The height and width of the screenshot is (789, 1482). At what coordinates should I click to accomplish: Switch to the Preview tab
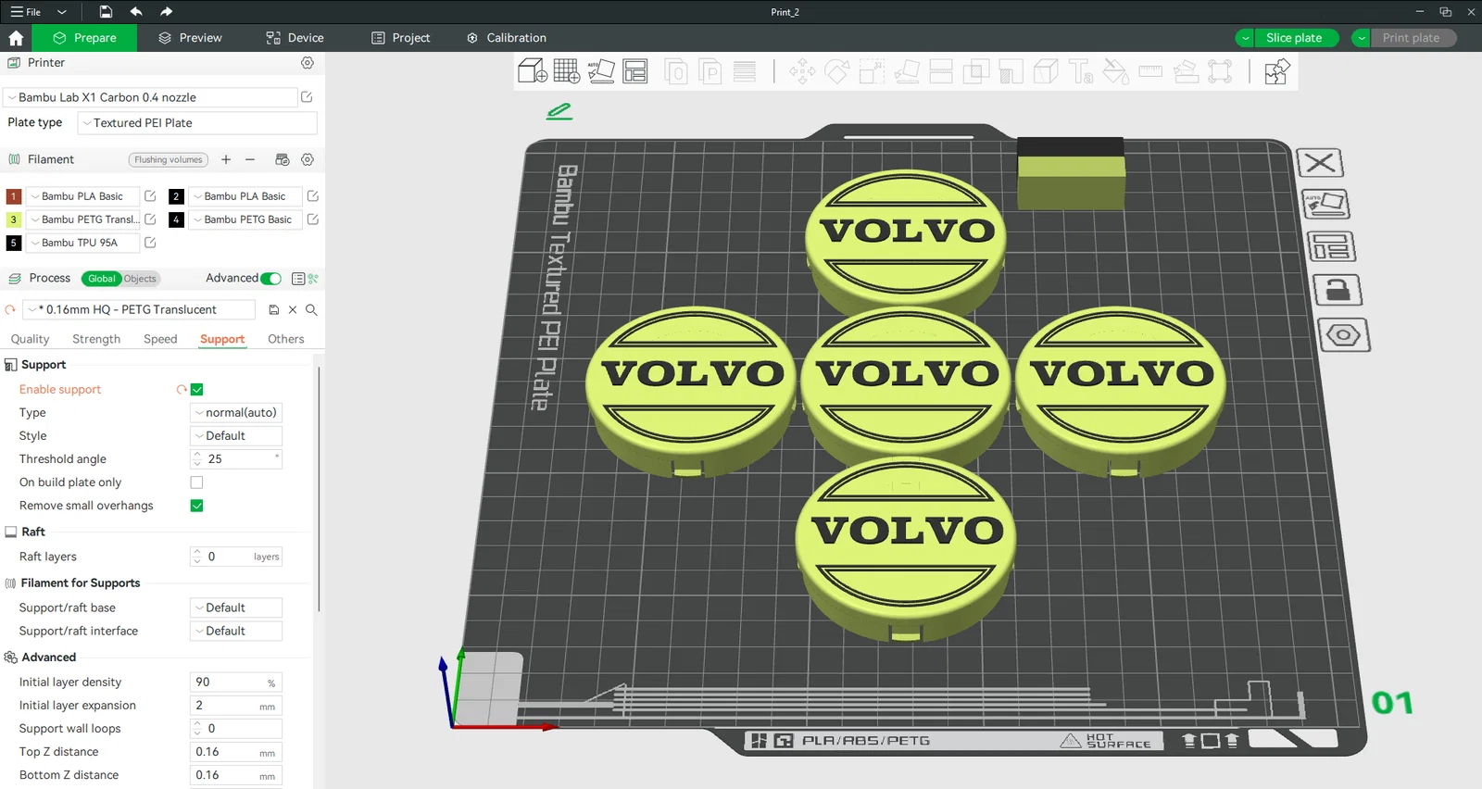[x=190, y=38]
